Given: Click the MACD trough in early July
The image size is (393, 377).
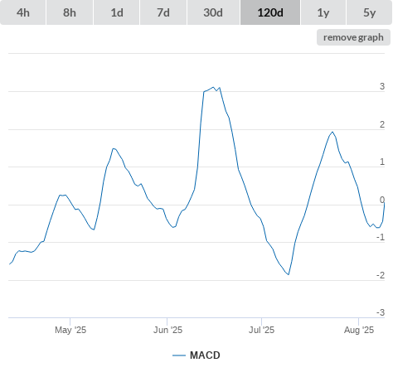Looking at the screenshot, I should [x=289, y=274].
